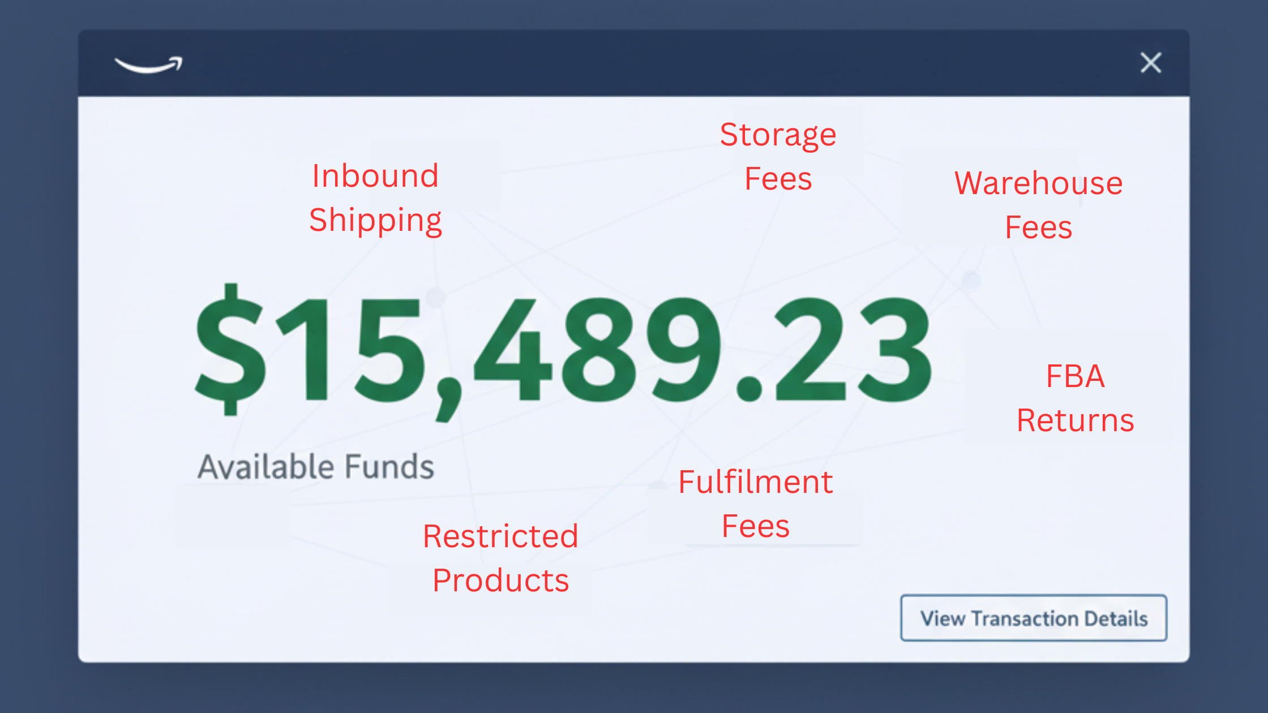Click the Fulfilment Fees text

pos(755,504)
